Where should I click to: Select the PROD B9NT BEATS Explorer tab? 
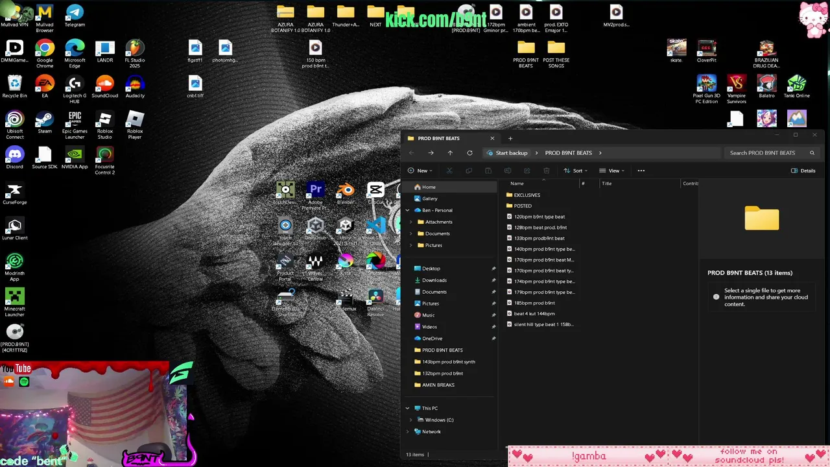click(451, 138)
